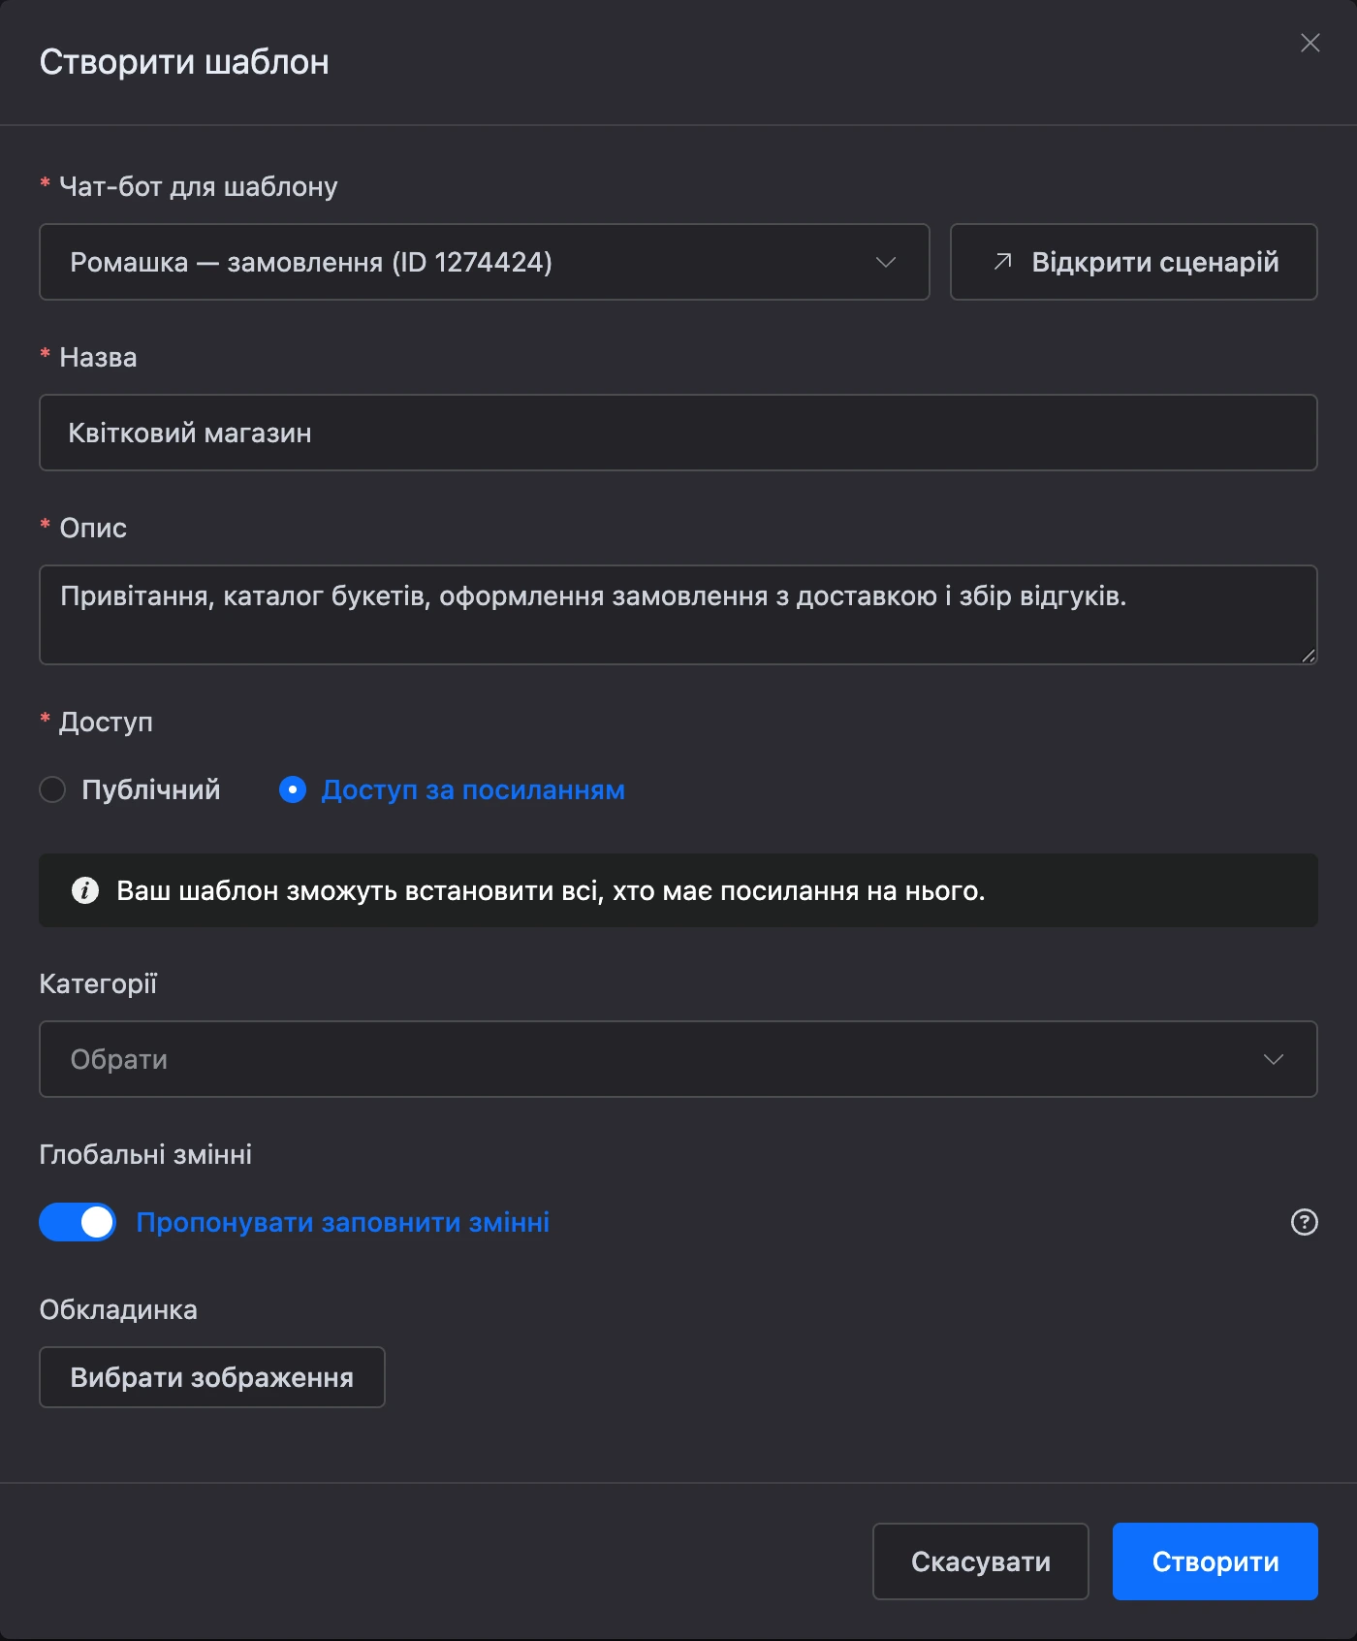Screen dimensions: 1357x1641
Task: Click the Вибрати зображення cover button
Action: (212, 1377)
